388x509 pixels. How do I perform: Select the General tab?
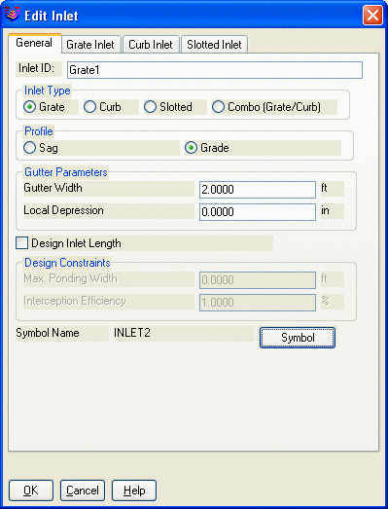click(34, 43)
